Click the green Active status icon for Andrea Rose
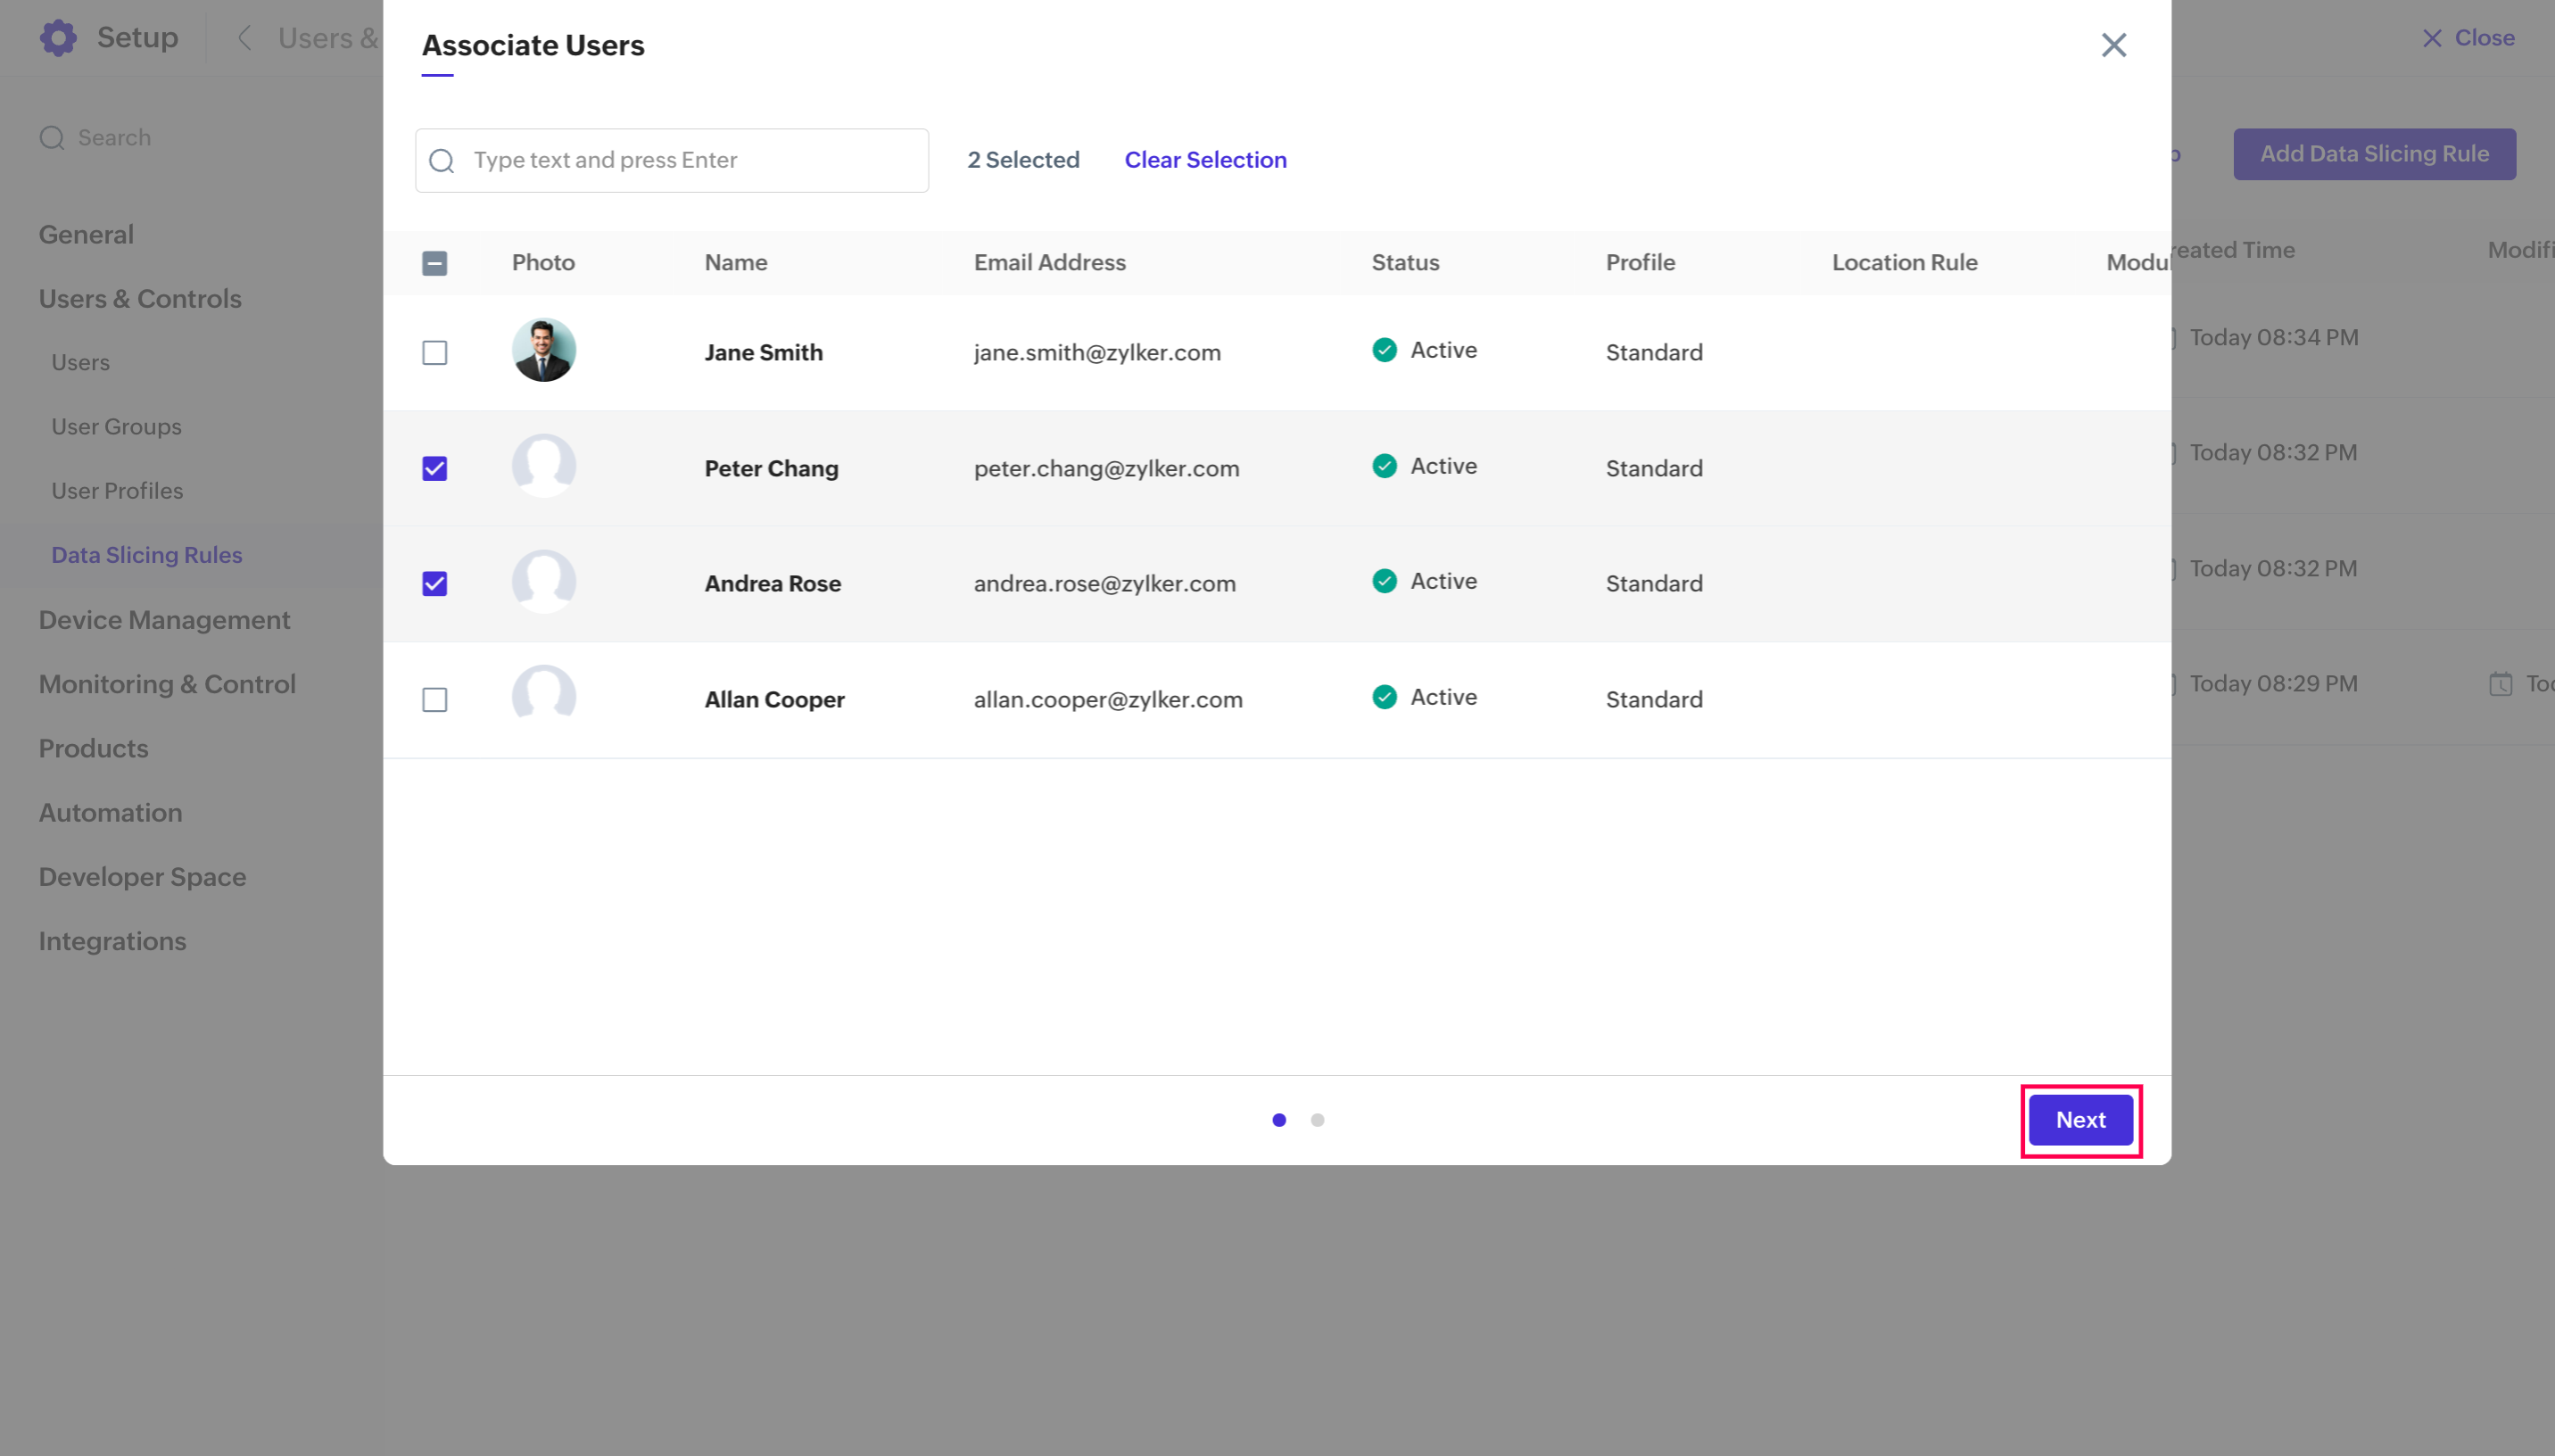Viewport: 2555px width, 1456px height. tap(1385, 581)
